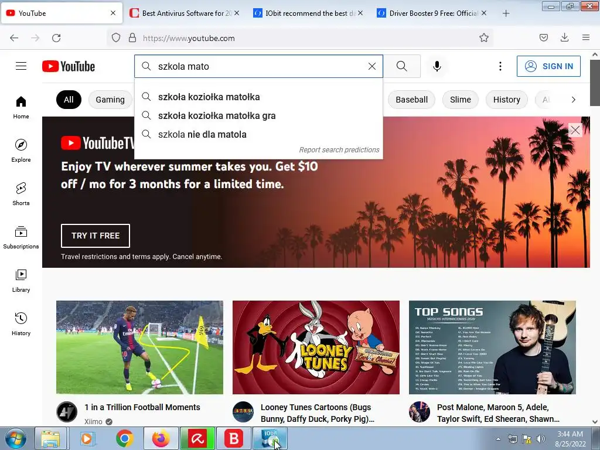This screenshot has width=600, height=450.
Task: Select the Gaming filter chip
Action: coord(110,100)
